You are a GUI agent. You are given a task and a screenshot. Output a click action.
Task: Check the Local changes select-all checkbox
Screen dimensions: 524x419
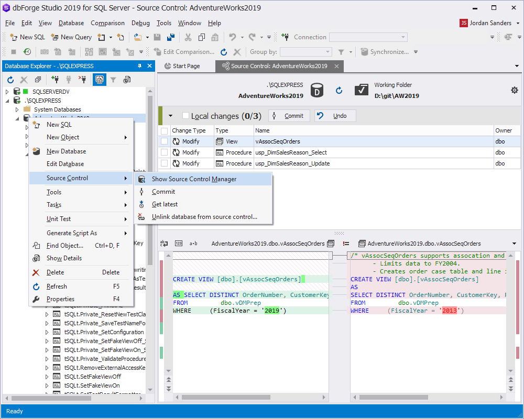(x=186, y=116)
